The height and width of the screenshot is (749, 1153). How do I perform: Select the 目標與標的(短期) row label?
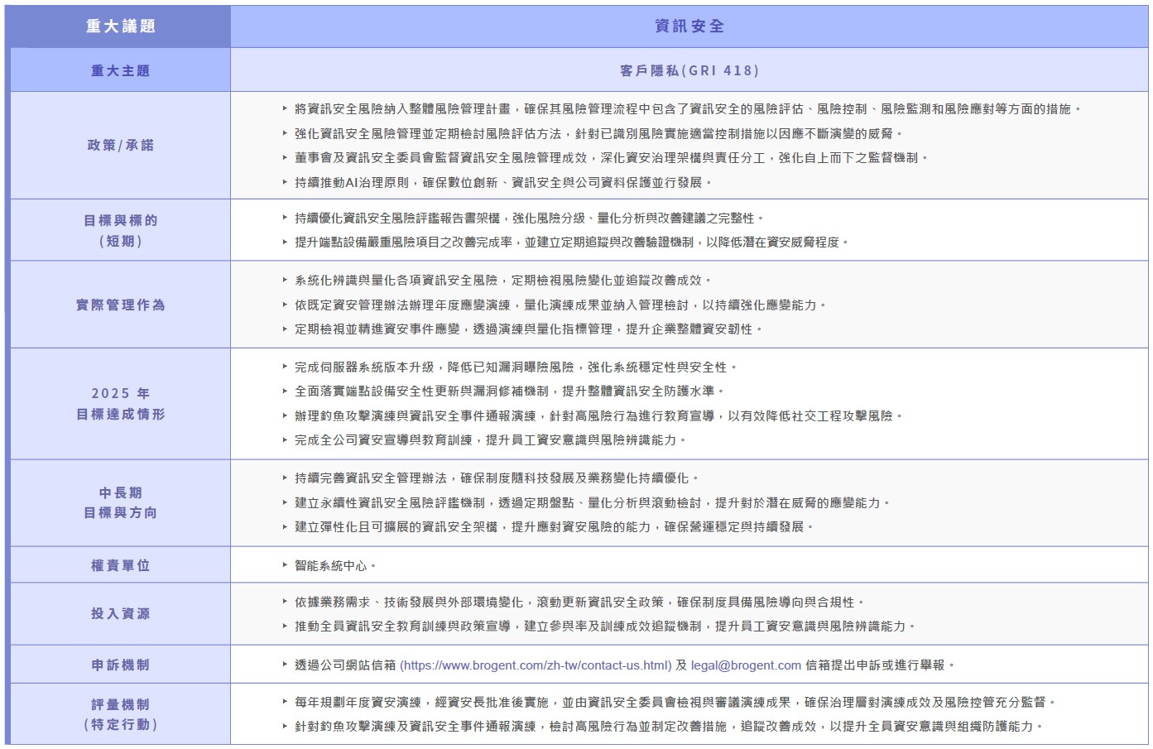tap(121, 231)
